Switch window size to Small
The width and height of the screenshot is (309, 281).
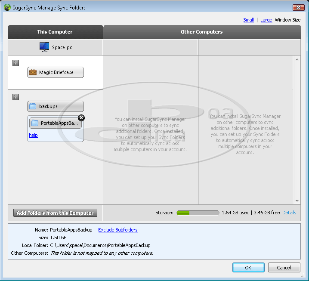(248, 20)
